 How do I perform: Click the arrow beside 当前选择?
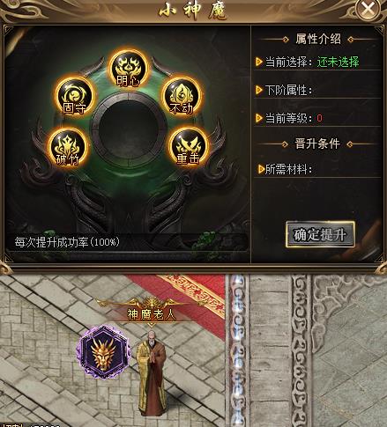(258, 62)
